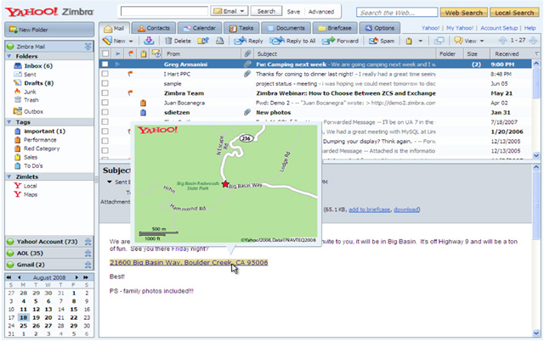Open the Sent folder

point(25,75)
